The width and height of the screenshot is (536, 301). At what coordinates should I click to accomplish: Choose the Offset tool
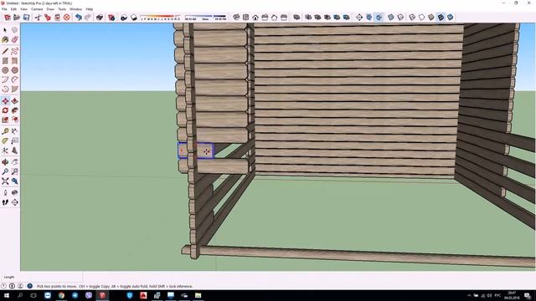coord(15,120)
